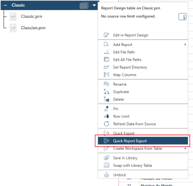
Task: Click the Undock icon
Action: [107, 175]
